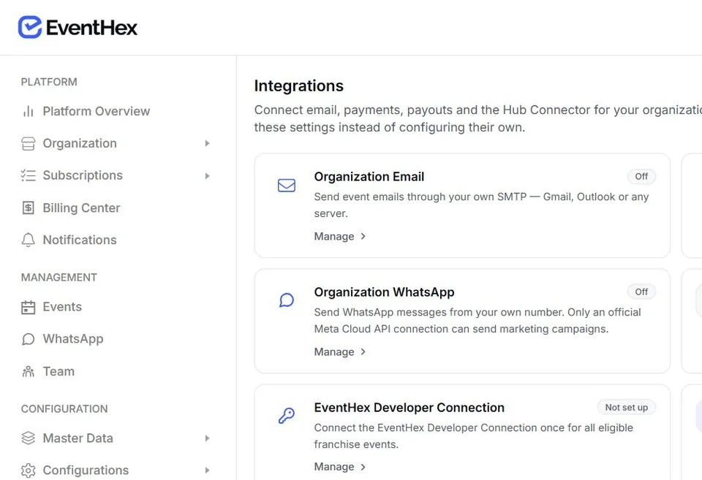Open the Events section
The height and width of the screenshot is (480, 702).
pos(62,307)
